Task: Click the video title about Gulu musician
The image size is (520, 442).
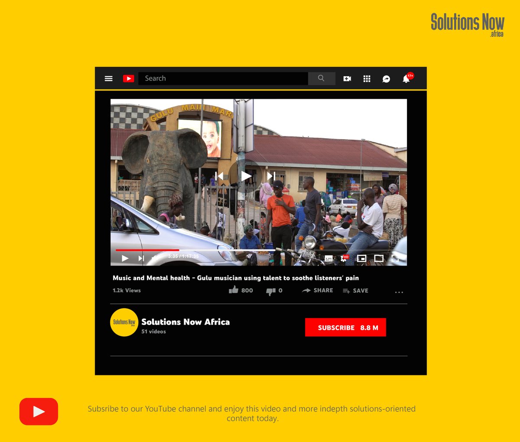Action: (x=236, y=278)
